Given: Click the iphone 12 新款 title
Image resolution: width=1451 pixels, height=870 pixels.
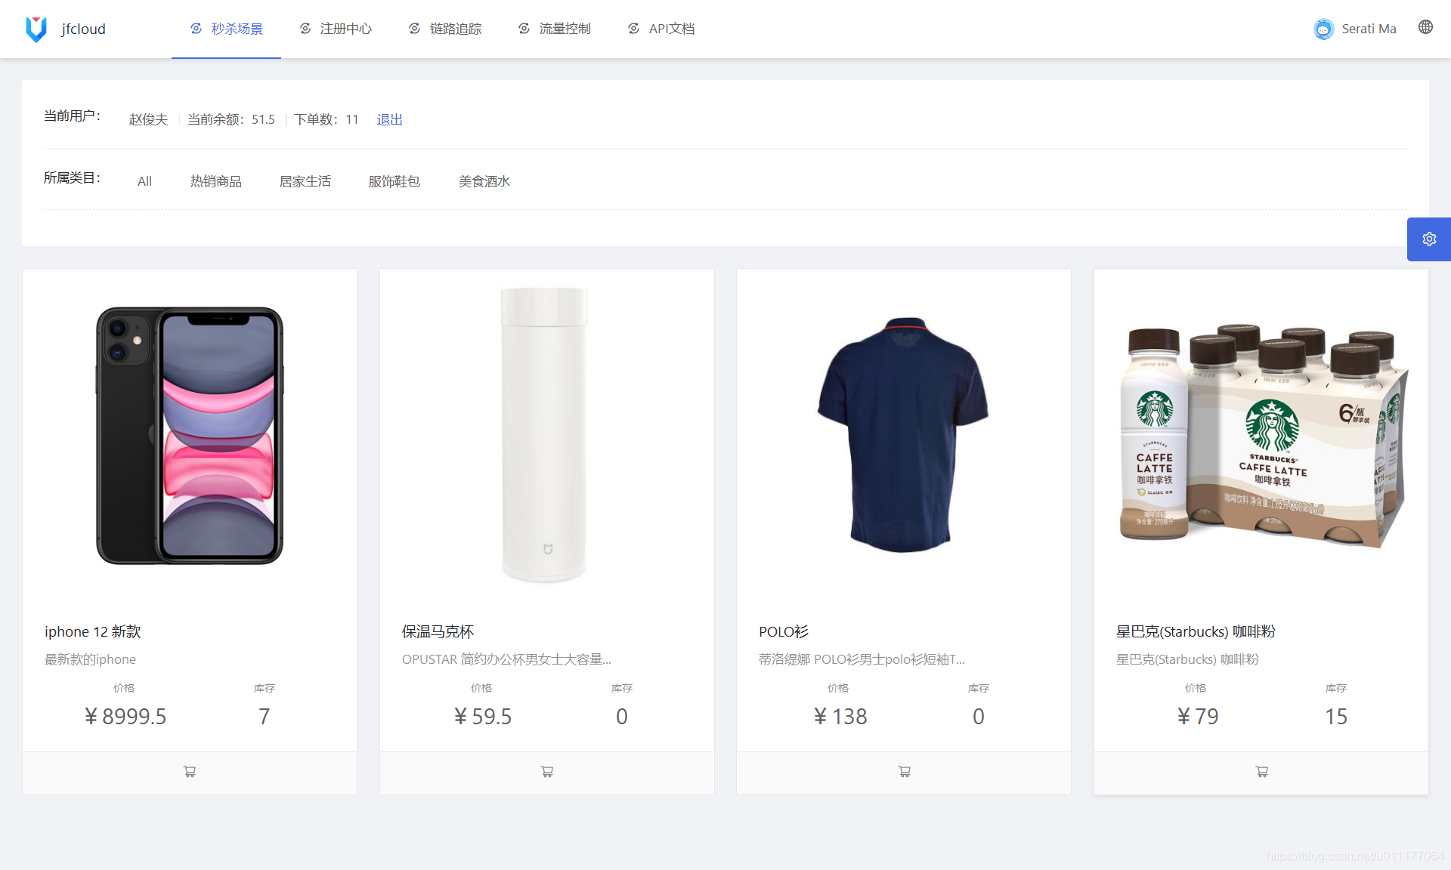Looking at the screenshot, I should click(x=92, y=631).
